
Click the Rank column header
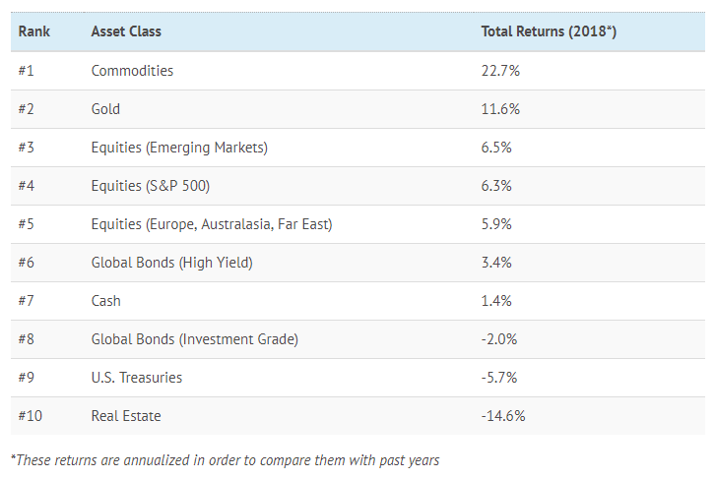point(34,31)
